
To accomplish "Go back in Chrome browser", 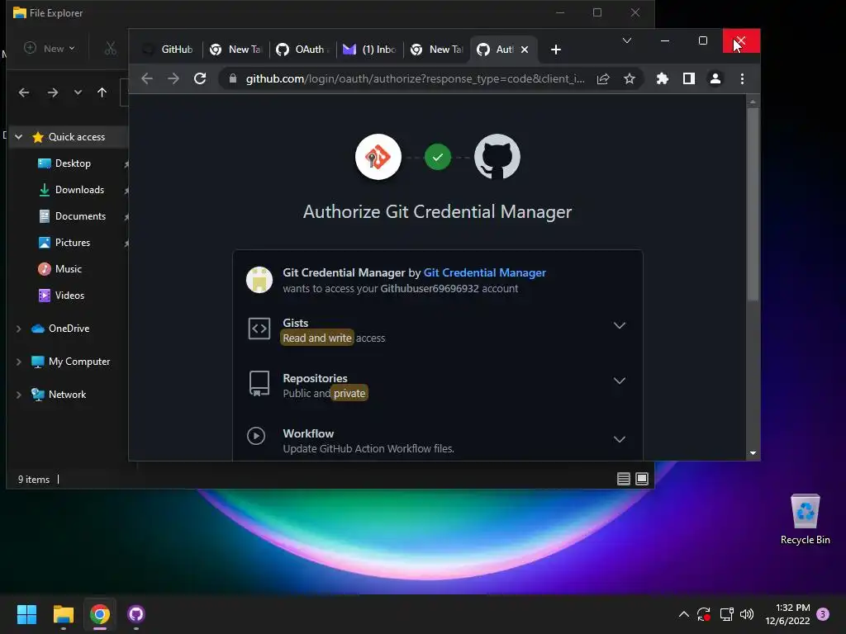I will pos(147,78).
